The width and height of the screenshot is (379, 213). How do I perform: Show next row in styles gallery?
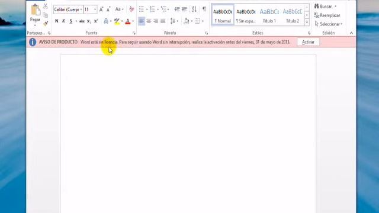coord(307,15)
